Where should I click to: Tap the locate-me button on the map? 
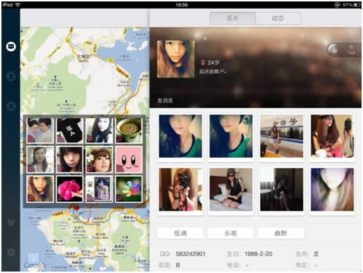pyautogui.click(x=33, y=258)
